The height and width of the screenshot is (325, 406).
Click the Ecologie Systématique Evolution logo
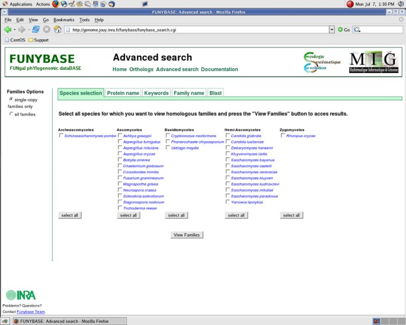tap(322, 62)
